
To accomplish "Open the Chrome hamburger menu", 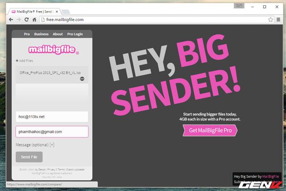I will coord(278,20).
